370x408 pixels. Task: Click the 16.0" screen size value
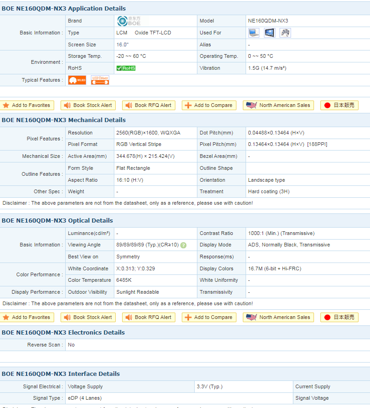coord(123,45)
